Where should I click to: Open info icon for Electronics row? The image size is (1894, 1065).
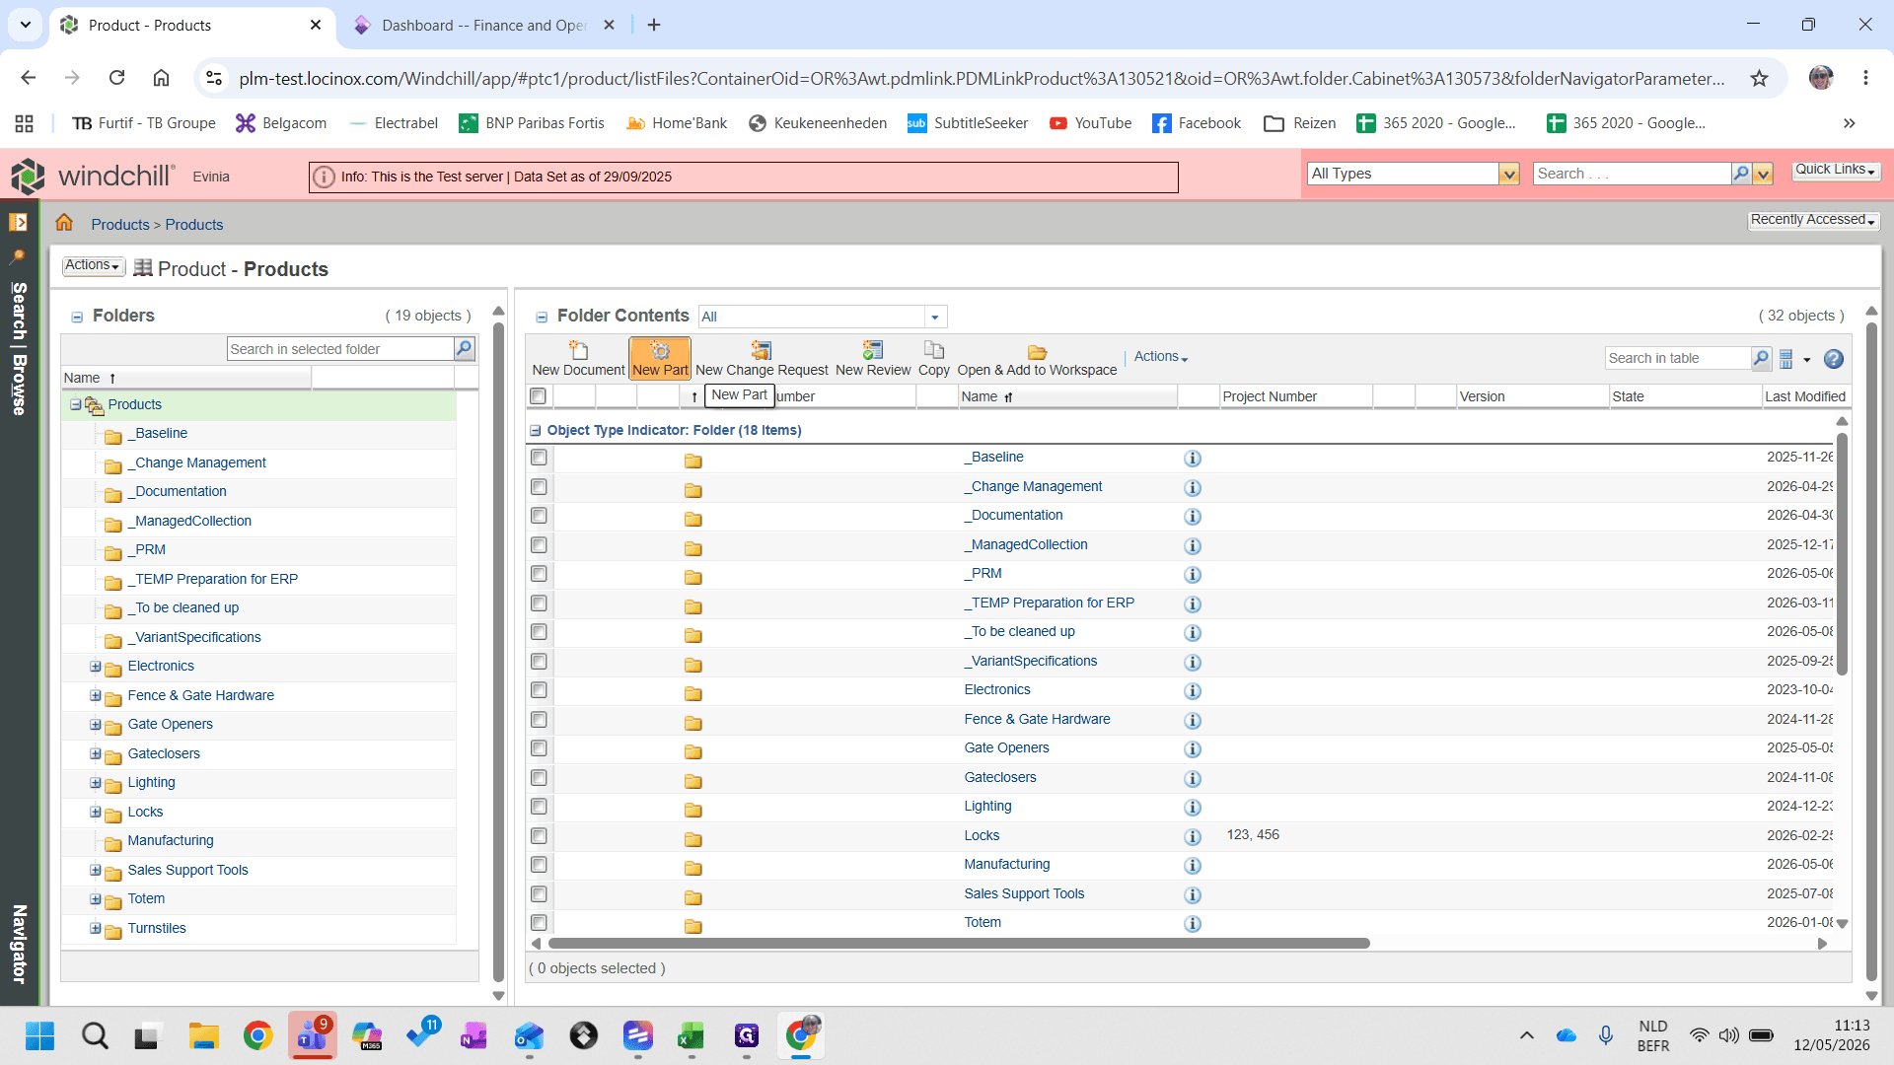(1193, 691)
